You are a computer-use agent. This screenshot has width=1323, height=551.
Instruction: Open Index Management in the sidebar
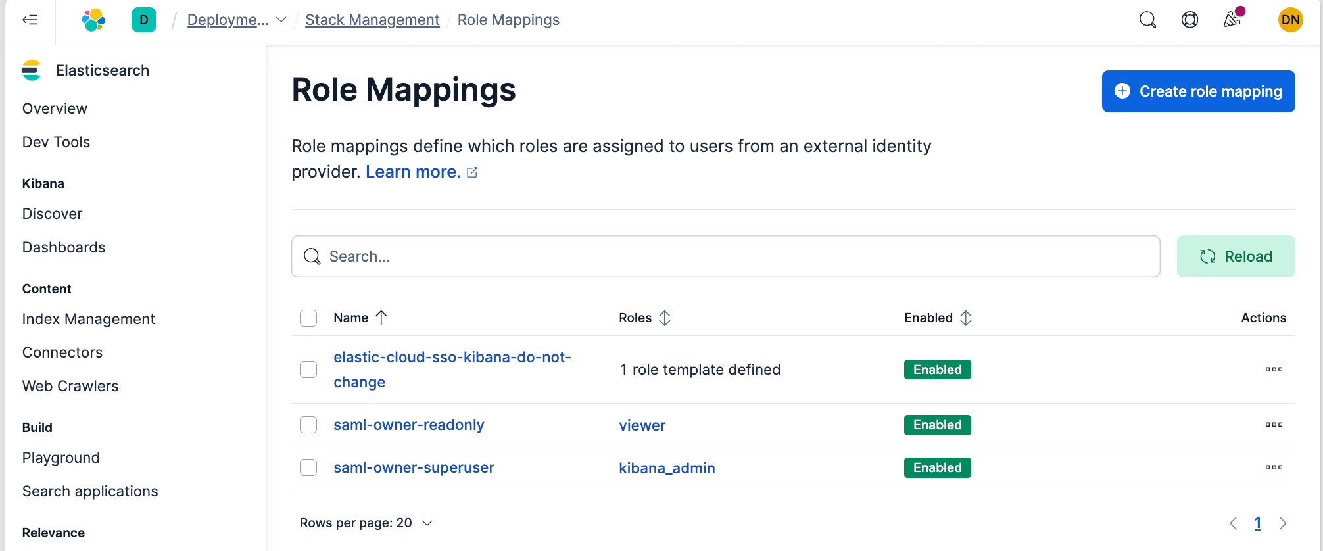[89, 319]
